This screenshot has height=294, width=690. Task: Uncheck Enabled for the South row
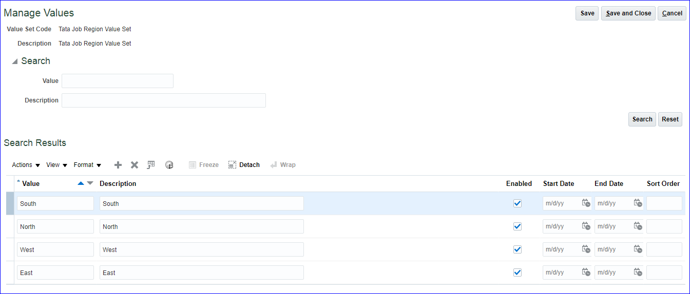[x=517, y=203]
